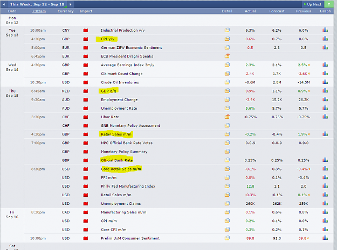This screenshot has width=337, height=250.
Task: Show graph for Prelim UoM Consumer Sentiment
Action: tap(325, 238)
